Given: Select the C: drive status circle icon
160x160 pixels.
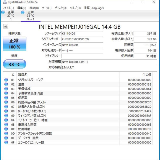Looking at the screenshot, I should 3,12.
